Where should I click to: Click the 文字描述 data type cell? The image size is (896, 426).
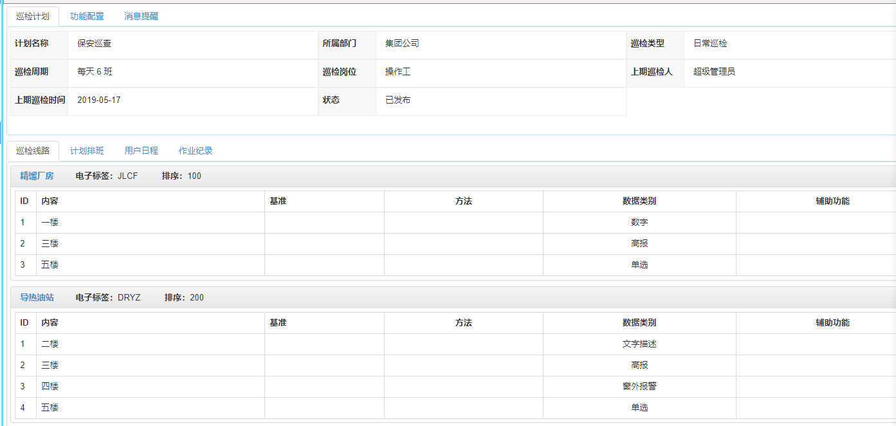[x=639, y=344]
